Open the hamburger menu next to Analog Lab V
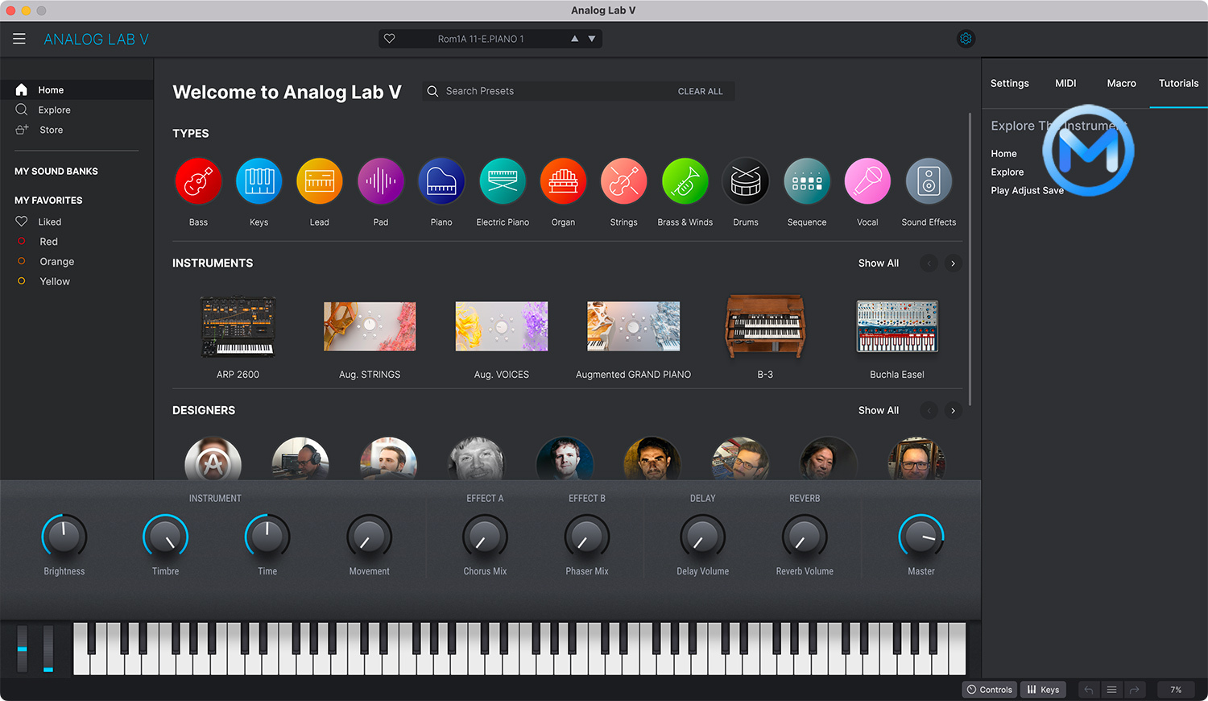Screen dimensions: 1208x701 coord(19,38)
